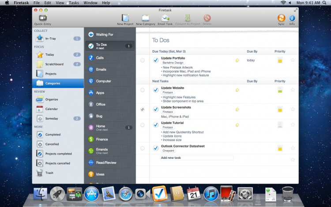The height and width of the screenshot is (207, 331).
Task: Open the File menu
Action: tap(37, 3)
